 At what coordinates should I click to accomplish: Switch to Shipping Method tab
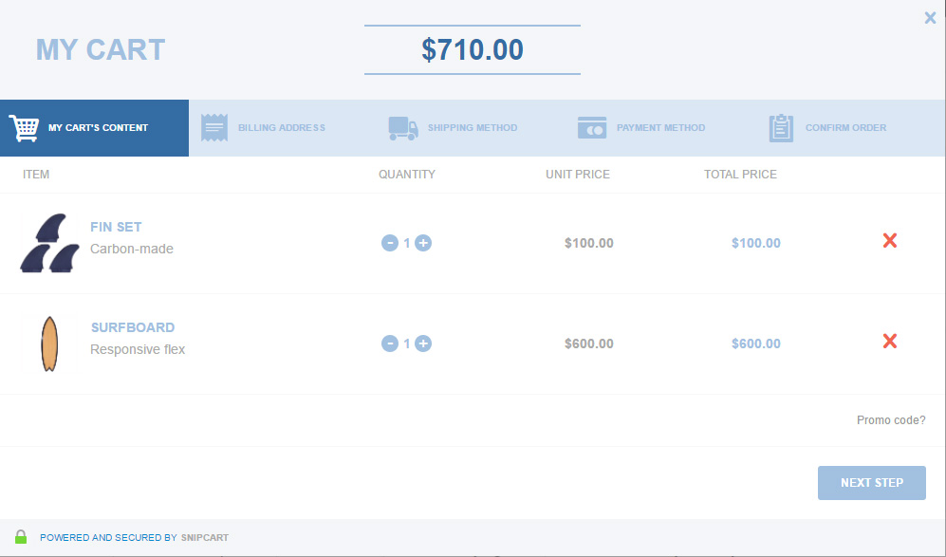click(472, 128)
